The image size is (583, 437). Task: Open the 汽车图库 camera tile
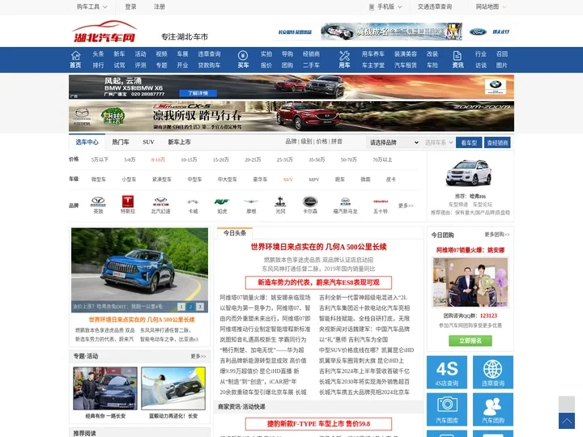point(447,409)
